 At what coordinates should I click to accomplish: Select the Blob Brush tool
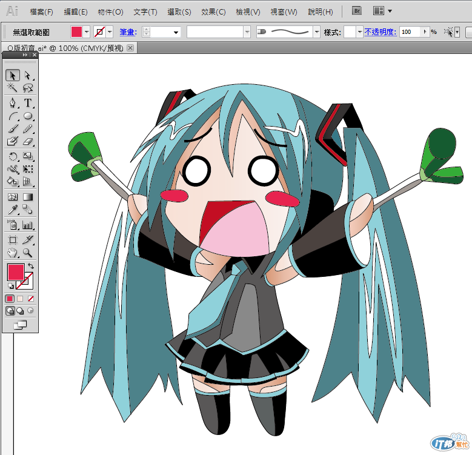pos(13,141)
